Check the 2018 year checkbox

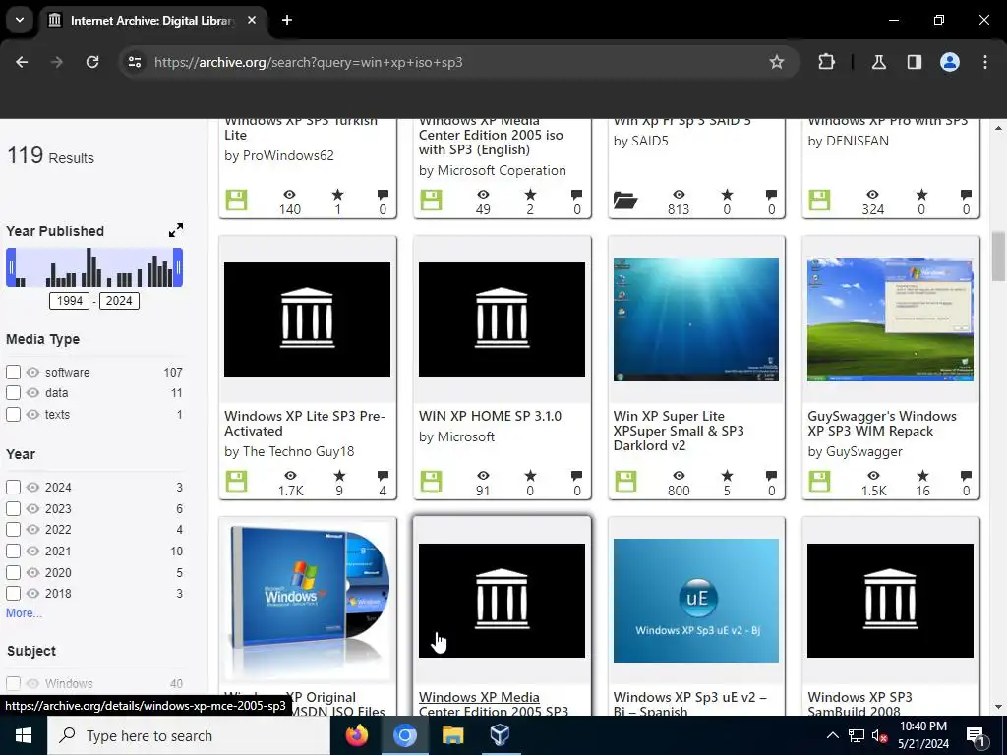pyautogui.click(x=13, y=593)
